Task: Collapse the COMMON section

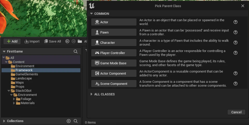Action: pos(92,14)
